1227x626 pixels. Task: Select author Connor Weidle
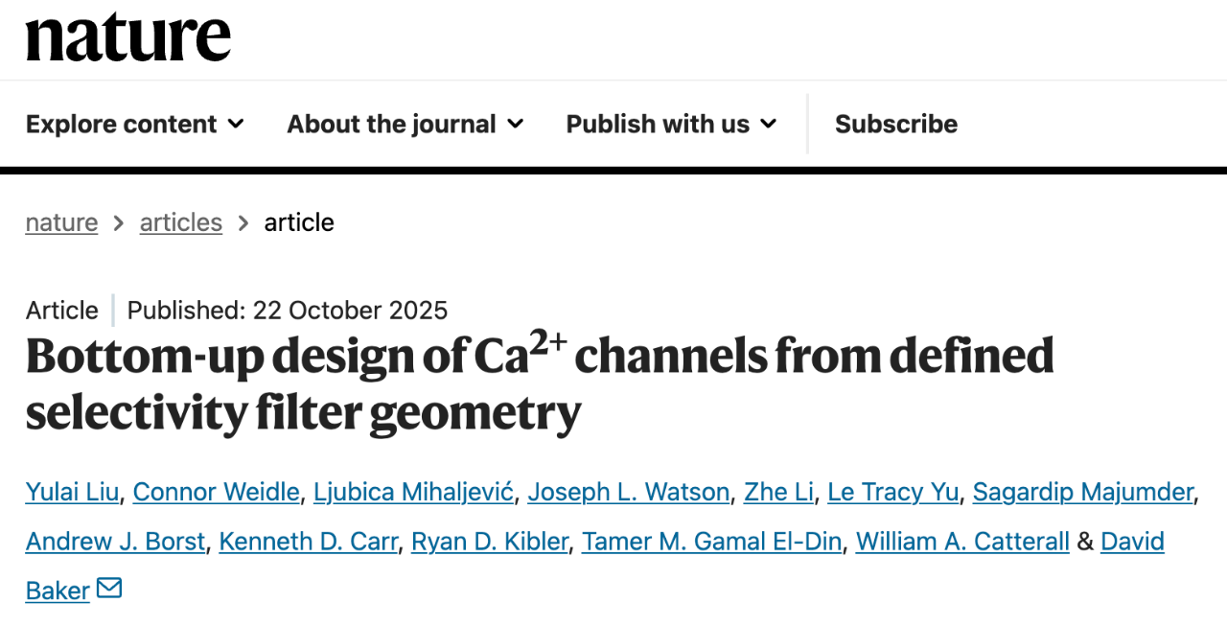click(216, 492)
